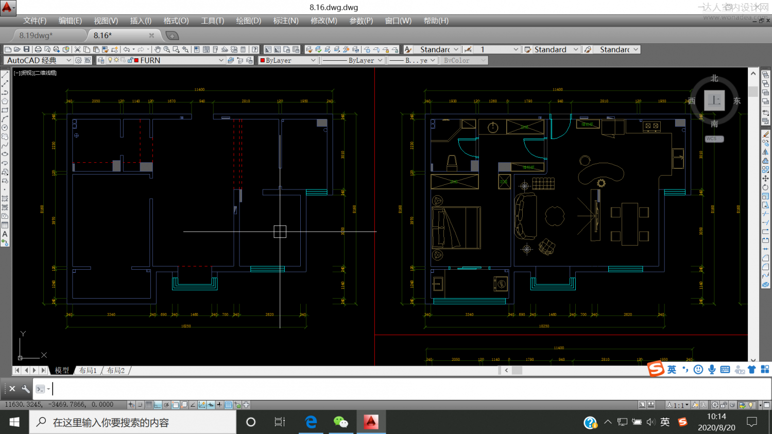Select the Circle tool in draw toolbar
772x434 pixels.
tap(5, 128)
